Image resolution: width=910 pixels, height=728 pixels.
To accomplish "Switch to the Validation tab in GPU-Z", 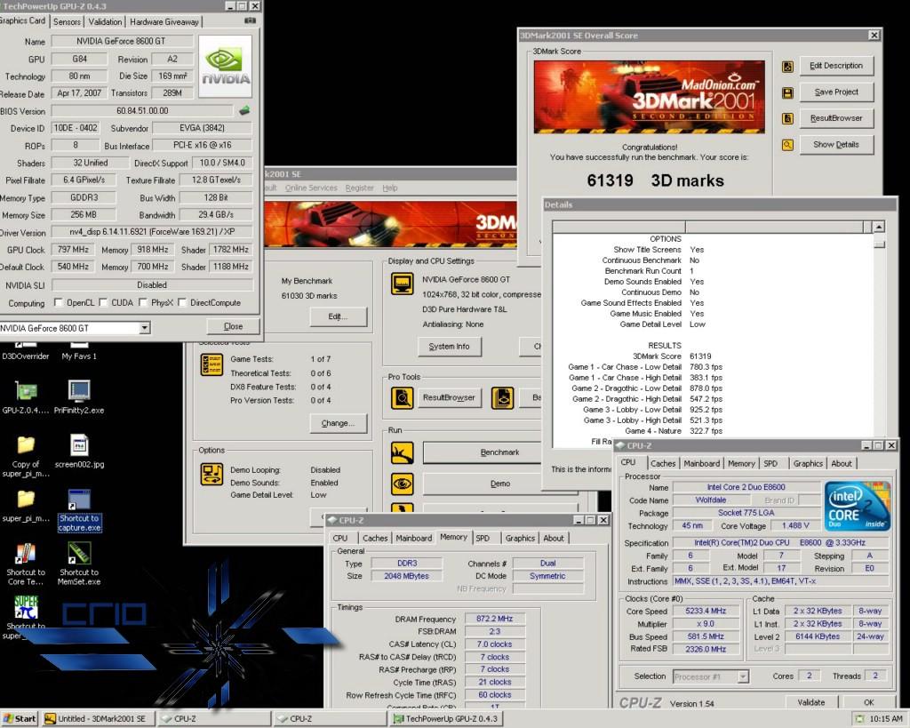I will coord(105,21).
